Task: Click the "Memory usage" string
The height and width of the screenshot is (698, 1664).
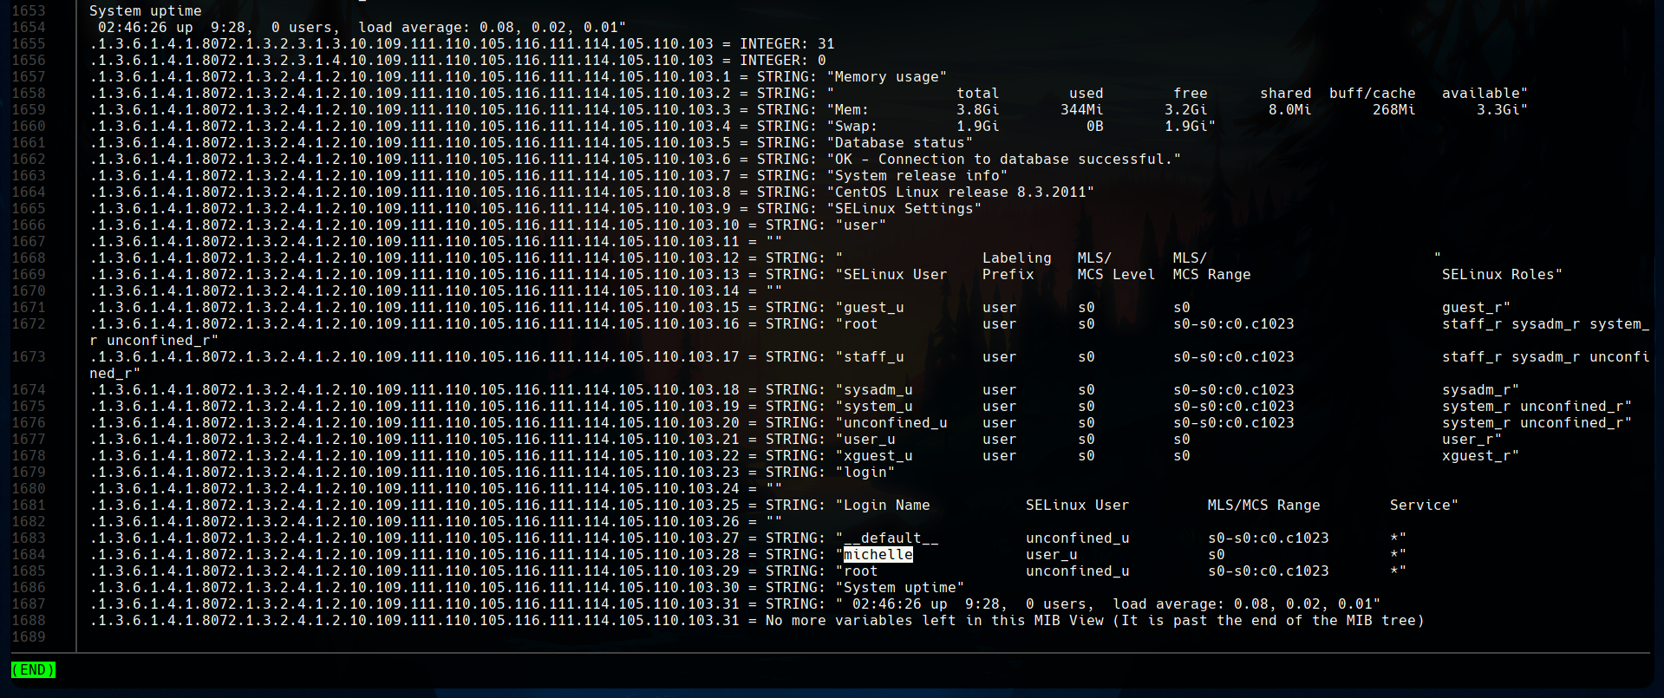Action: (x=886, y=77)
